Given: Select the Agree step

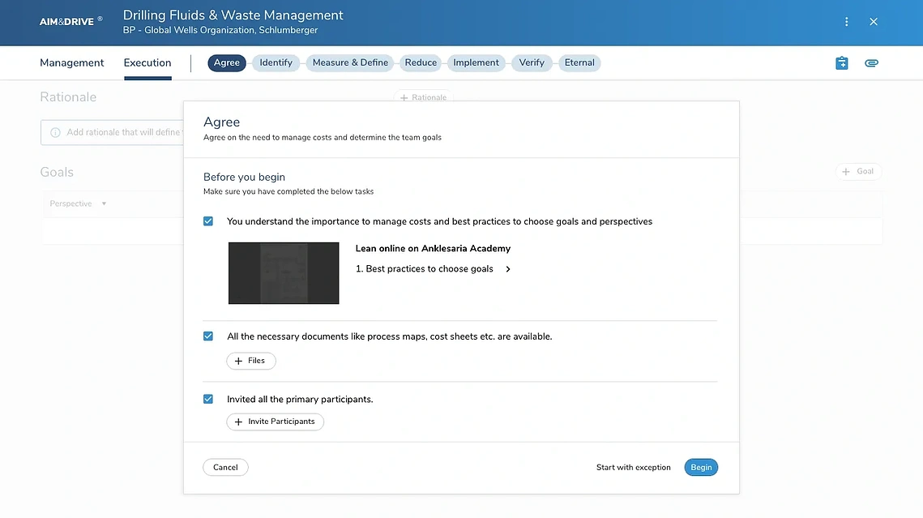Looking at the screenshot, I should pos(227,63).
